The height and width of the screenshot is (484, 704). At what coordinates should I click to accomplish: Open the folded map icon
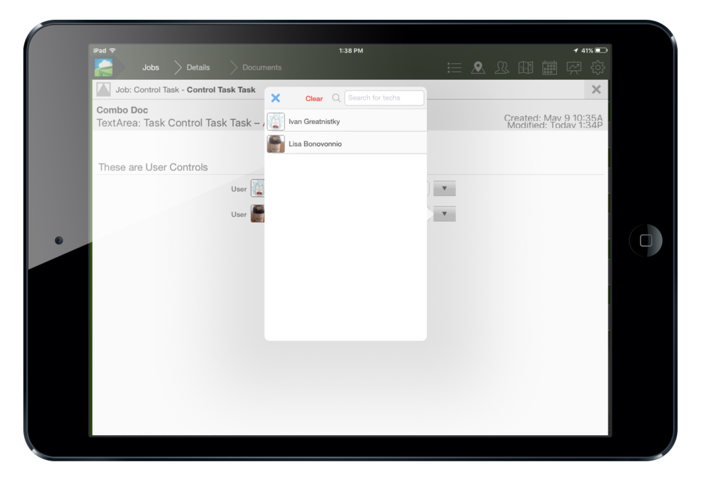(x=525, y=68)
